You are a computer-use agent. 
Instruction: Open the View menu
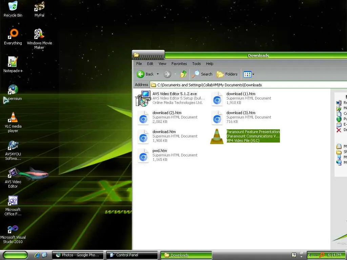point(162,64)
